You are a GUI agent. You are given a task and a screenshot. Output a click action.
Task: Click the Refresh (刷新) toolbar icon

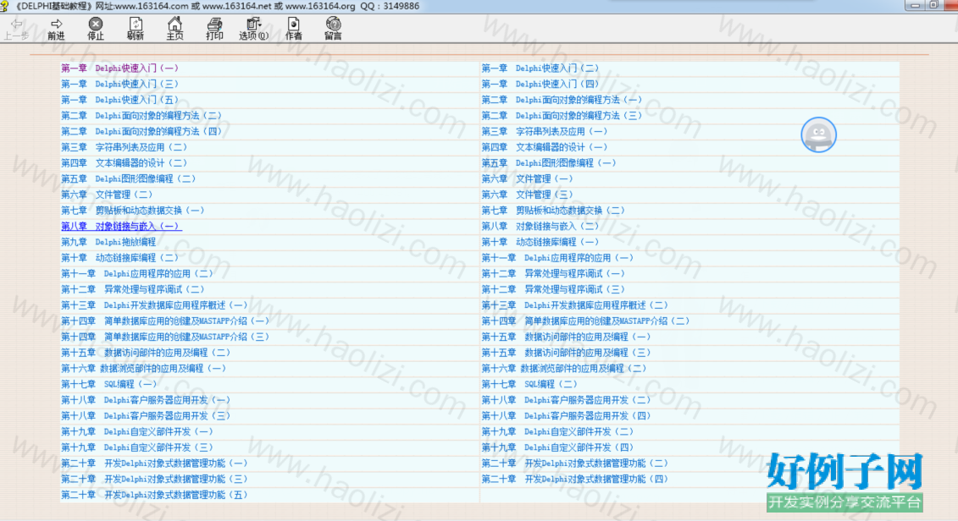(x=136, y=29)
